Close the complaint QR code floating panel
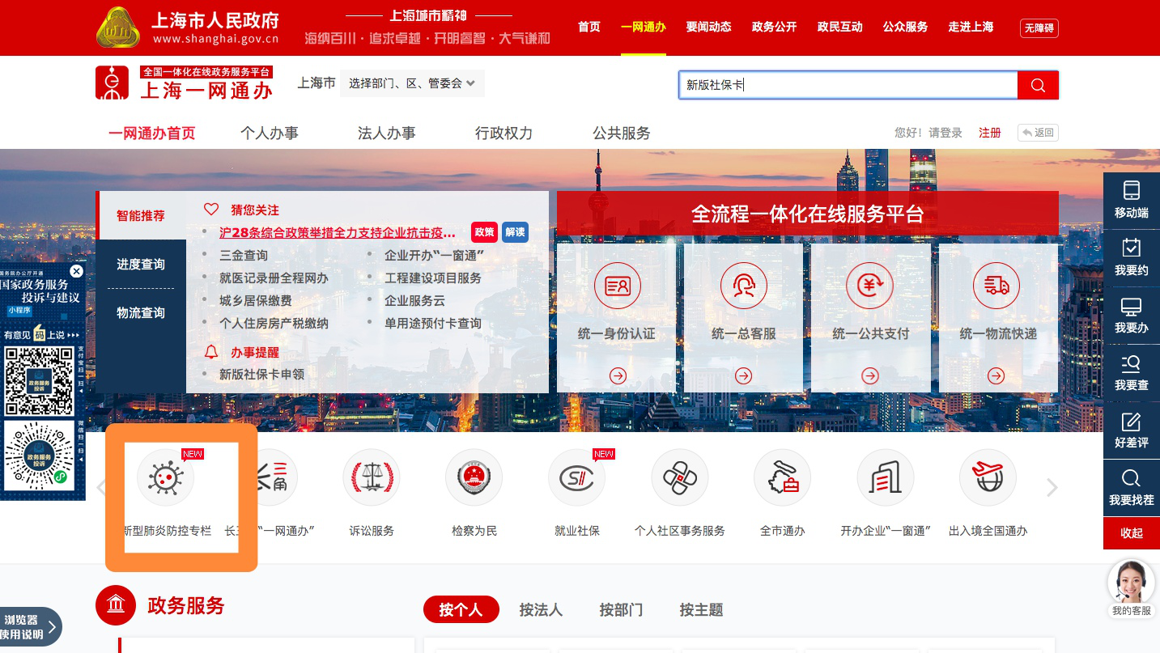Viewport: 1160px width, 653px height. coord(76,271)
